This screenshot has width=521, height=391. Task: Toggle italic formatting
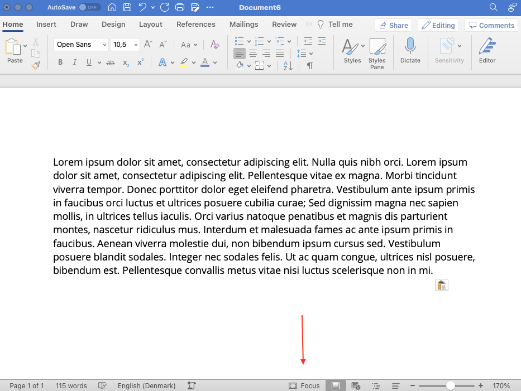75,62
